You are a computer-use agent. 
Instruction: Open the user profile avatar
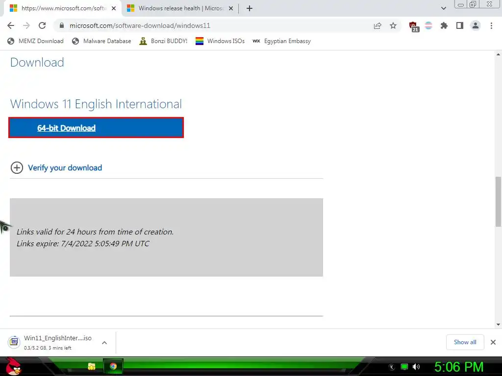point(476,25)
